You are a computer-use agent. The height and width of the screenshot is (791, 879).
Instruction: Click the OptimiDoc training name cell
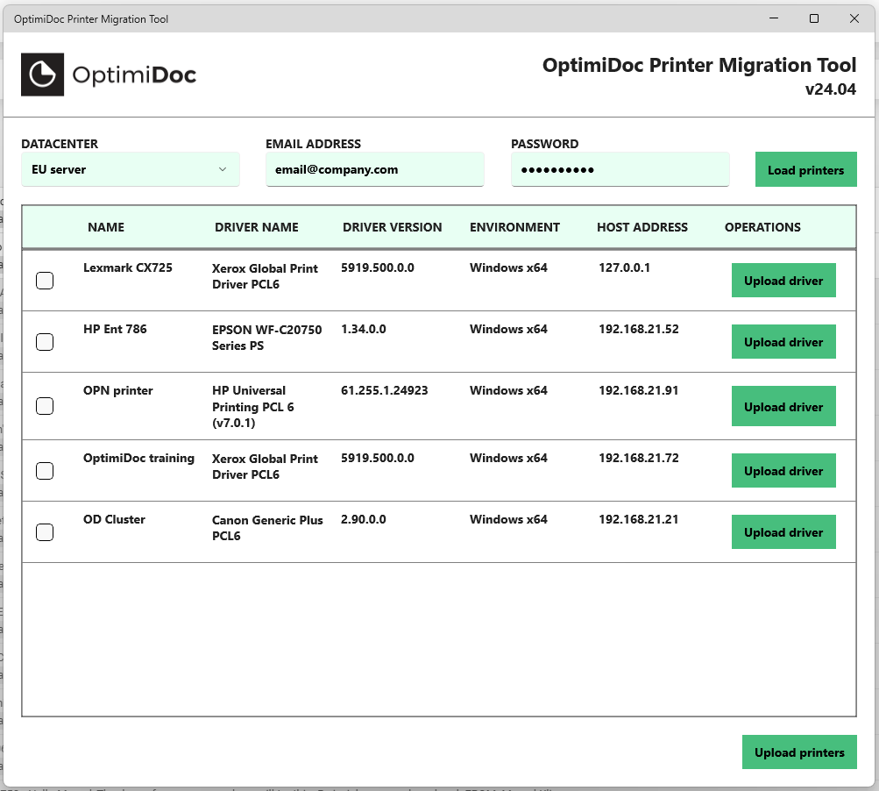coord(138,458)
